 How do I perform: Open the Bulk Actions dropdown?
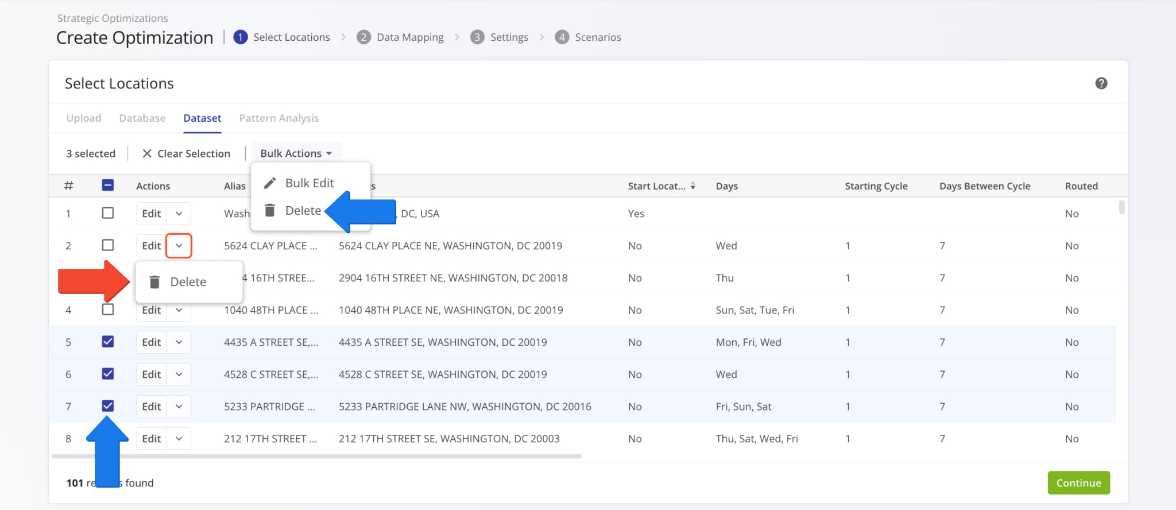pyautogui.click(x=296, y=153)
